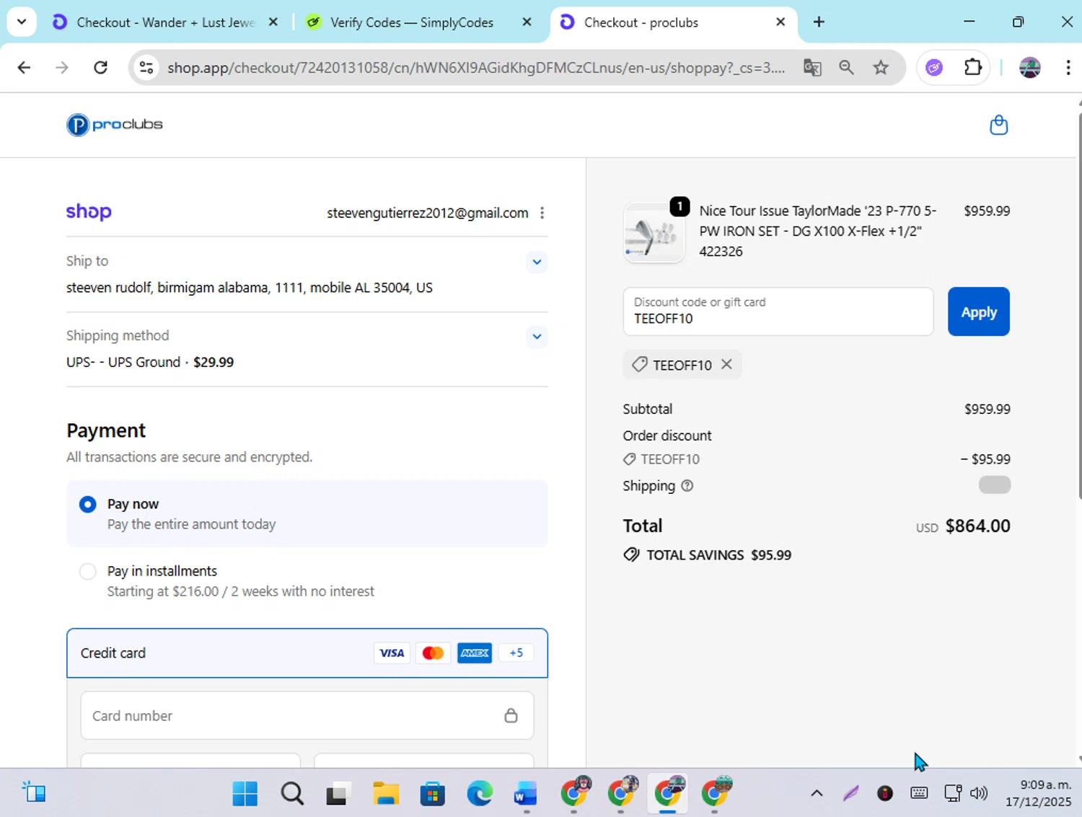
Task: Open account options three-dot menu beside email
Action: pos(542,213)
